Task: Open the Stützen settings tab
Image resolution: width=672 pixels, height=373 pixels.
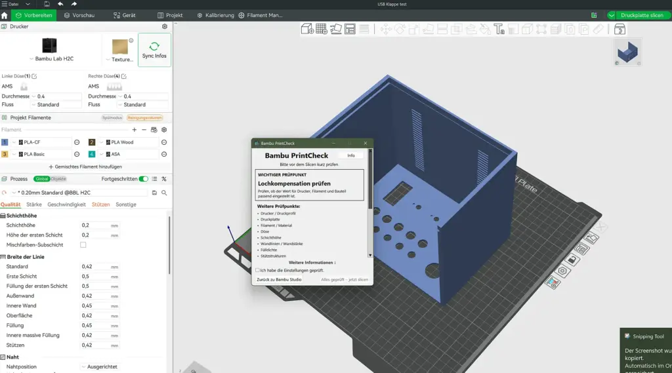Action: 100,205
